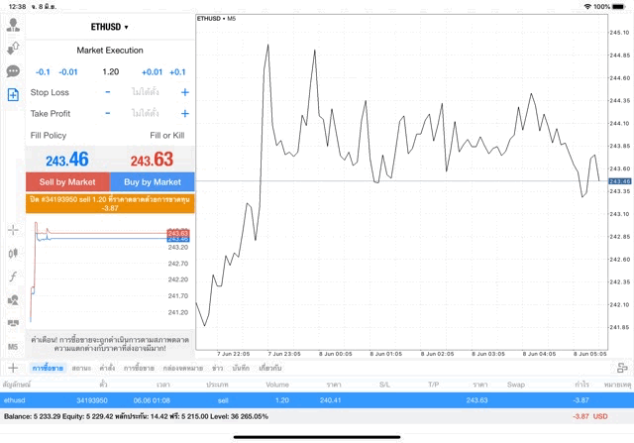The image size is (634, 443).
Task: Switch to the สถานะ tab
Action: (x=81, y=368)
